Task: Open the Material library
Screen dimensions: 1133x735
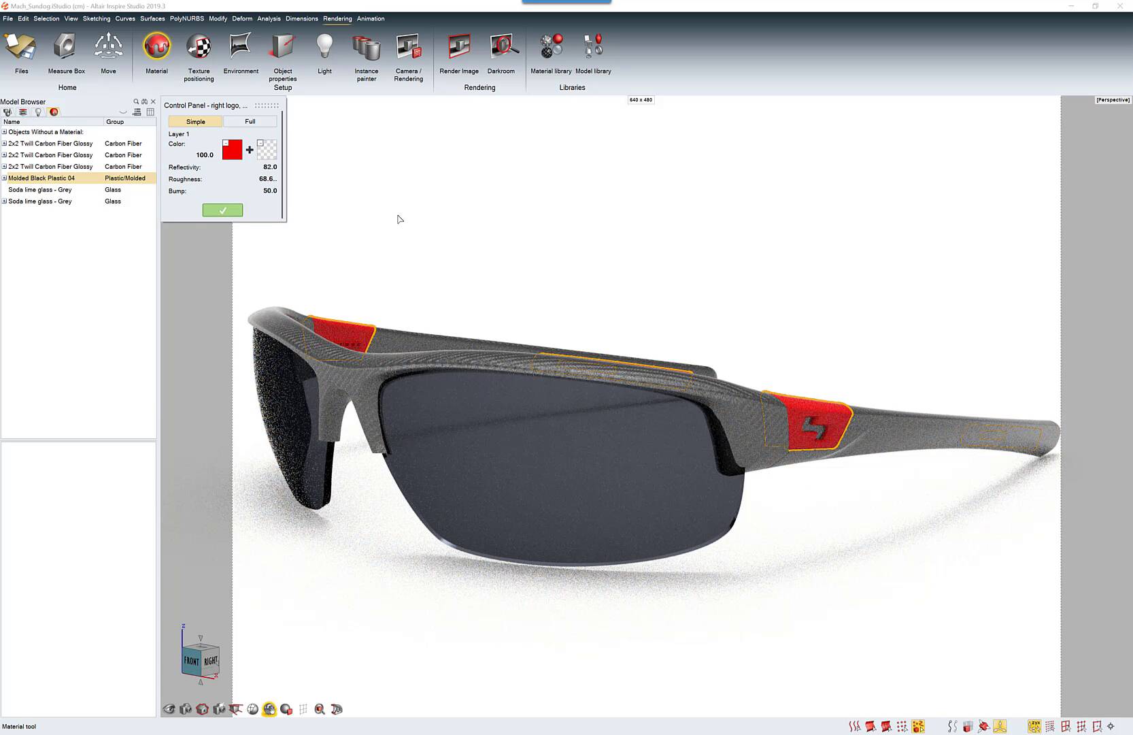Action: (551, 48)
